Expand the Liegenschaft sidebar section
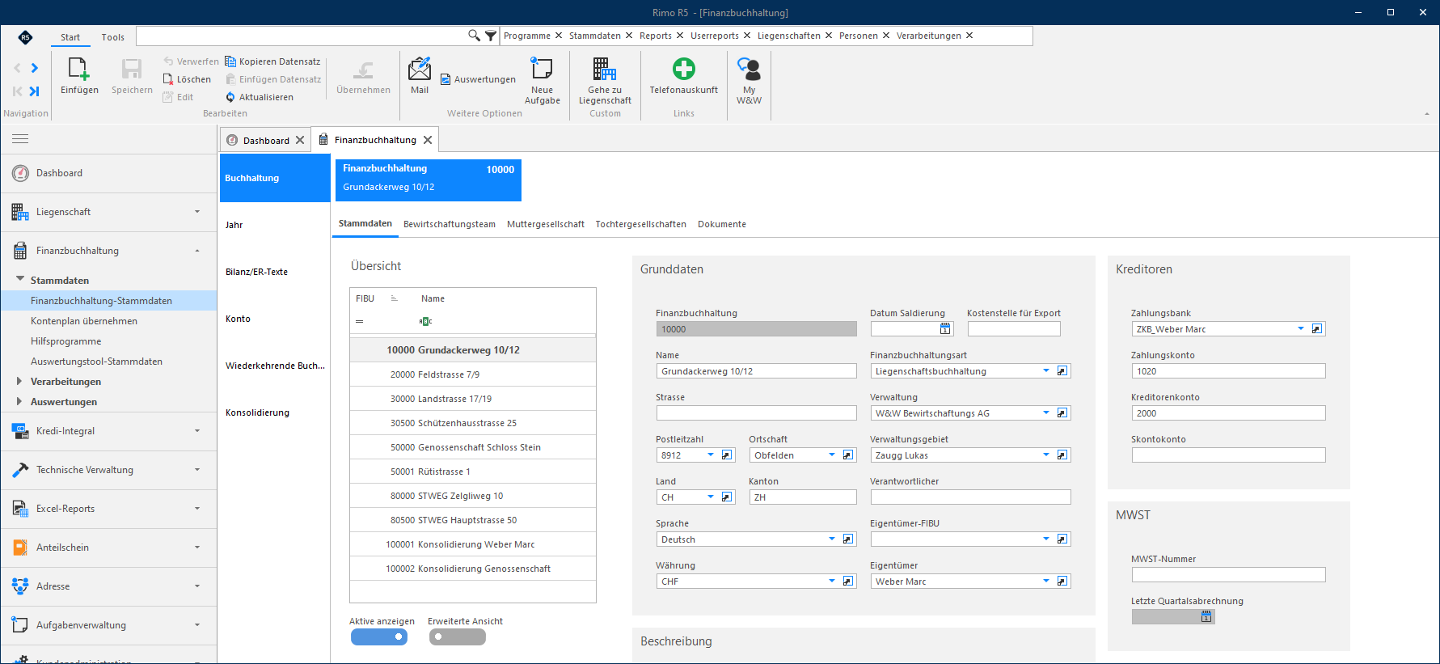This screenshot has width=1440, height=664. tap(109, 212)
